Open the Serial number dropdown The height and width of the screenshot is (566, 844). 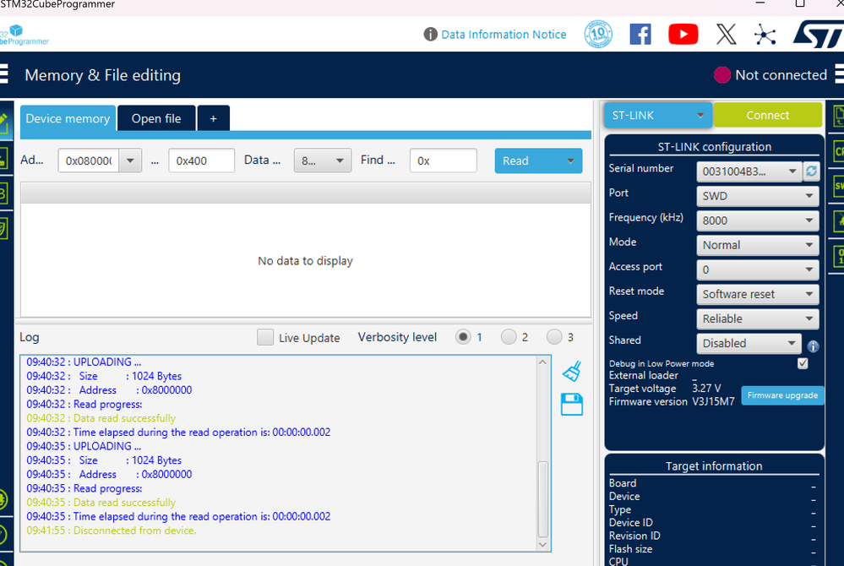coord(749,171)
